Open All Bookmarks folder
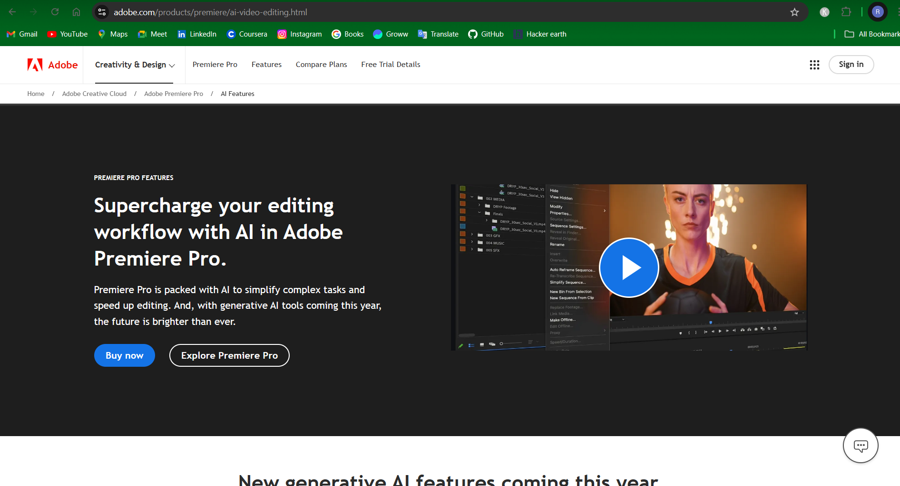Image resolution: width=900 pixels, height=486 pixels. click(x=871, y=34)
